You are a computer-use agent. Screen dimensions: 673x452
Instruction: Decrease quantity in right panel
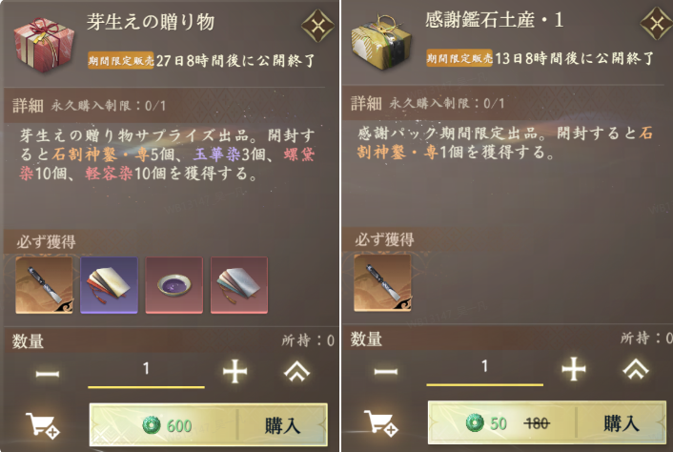tap(385, 371)
